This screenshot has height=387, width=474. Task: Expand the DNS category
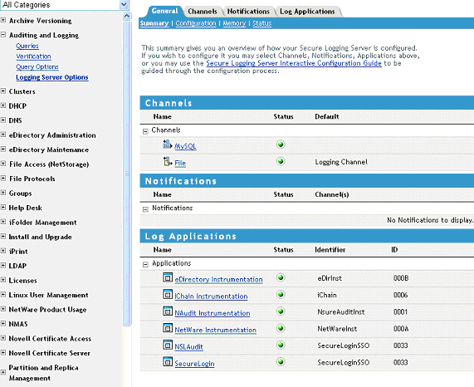[x=3, y=120]
